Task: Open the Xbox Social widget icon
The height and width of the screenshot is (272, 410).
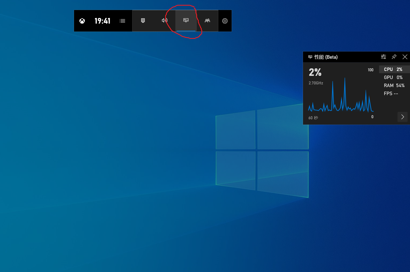Action: click(207, 21)
